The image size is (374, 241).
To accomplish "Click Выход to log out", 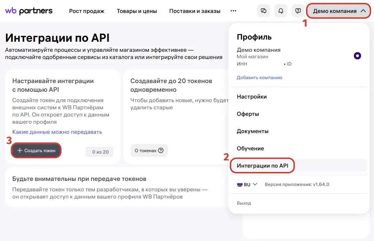I will click(x=244, y=203).
